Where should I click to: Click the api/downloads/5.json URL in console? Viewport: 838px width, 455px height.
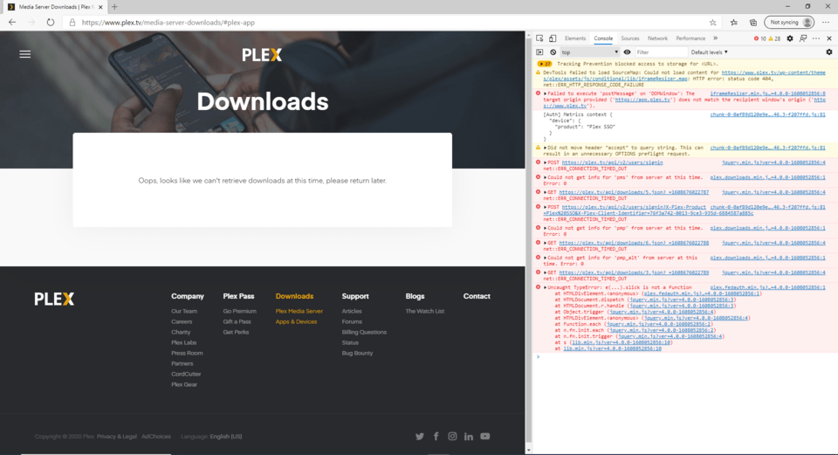click(x=634, y=192)
